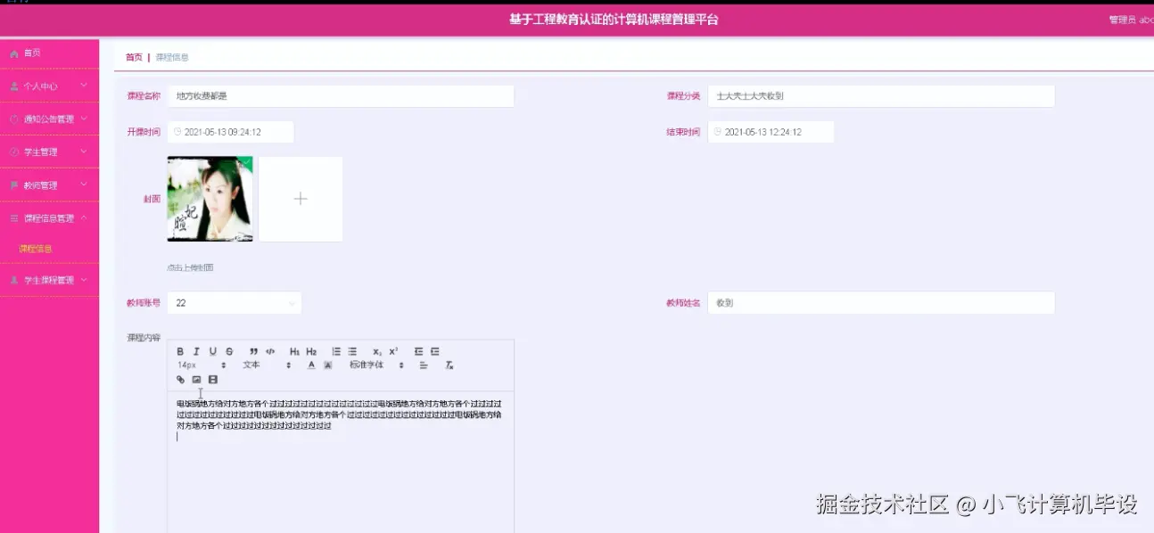This screenshot has height=533, width=1154.
Task: Apply Heading 2 style (H2)
Action: pos(311,352)
